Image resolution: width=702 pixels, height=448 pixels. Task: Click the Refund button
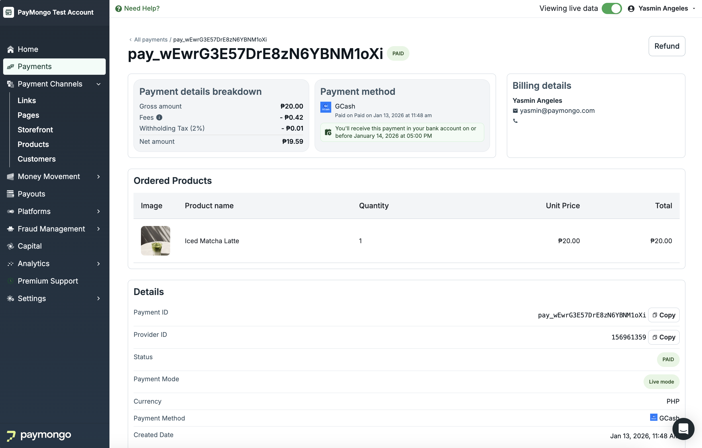pos(666,46)
